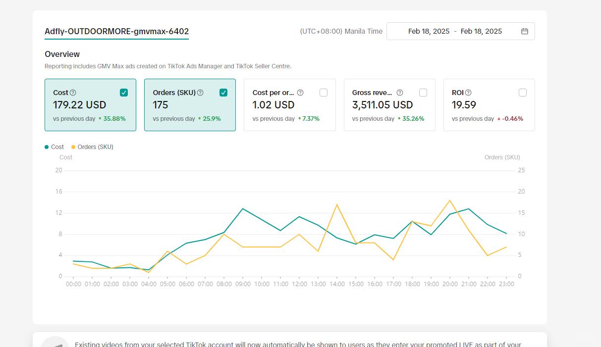Toggle the Orders (SKU) series in legend

[93, 147]
